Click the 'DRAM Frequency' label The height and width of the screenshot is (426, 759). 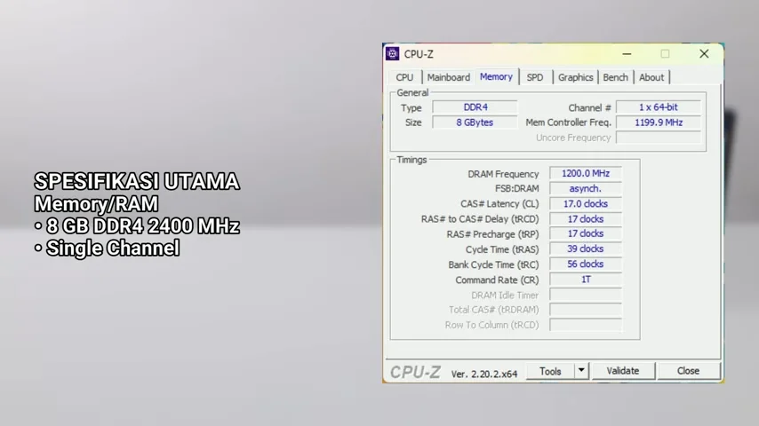pyautogui.click(x=503, y=174)
